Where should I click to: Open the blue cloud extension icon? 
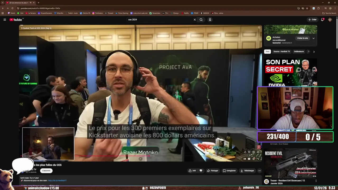click(314, 8)
